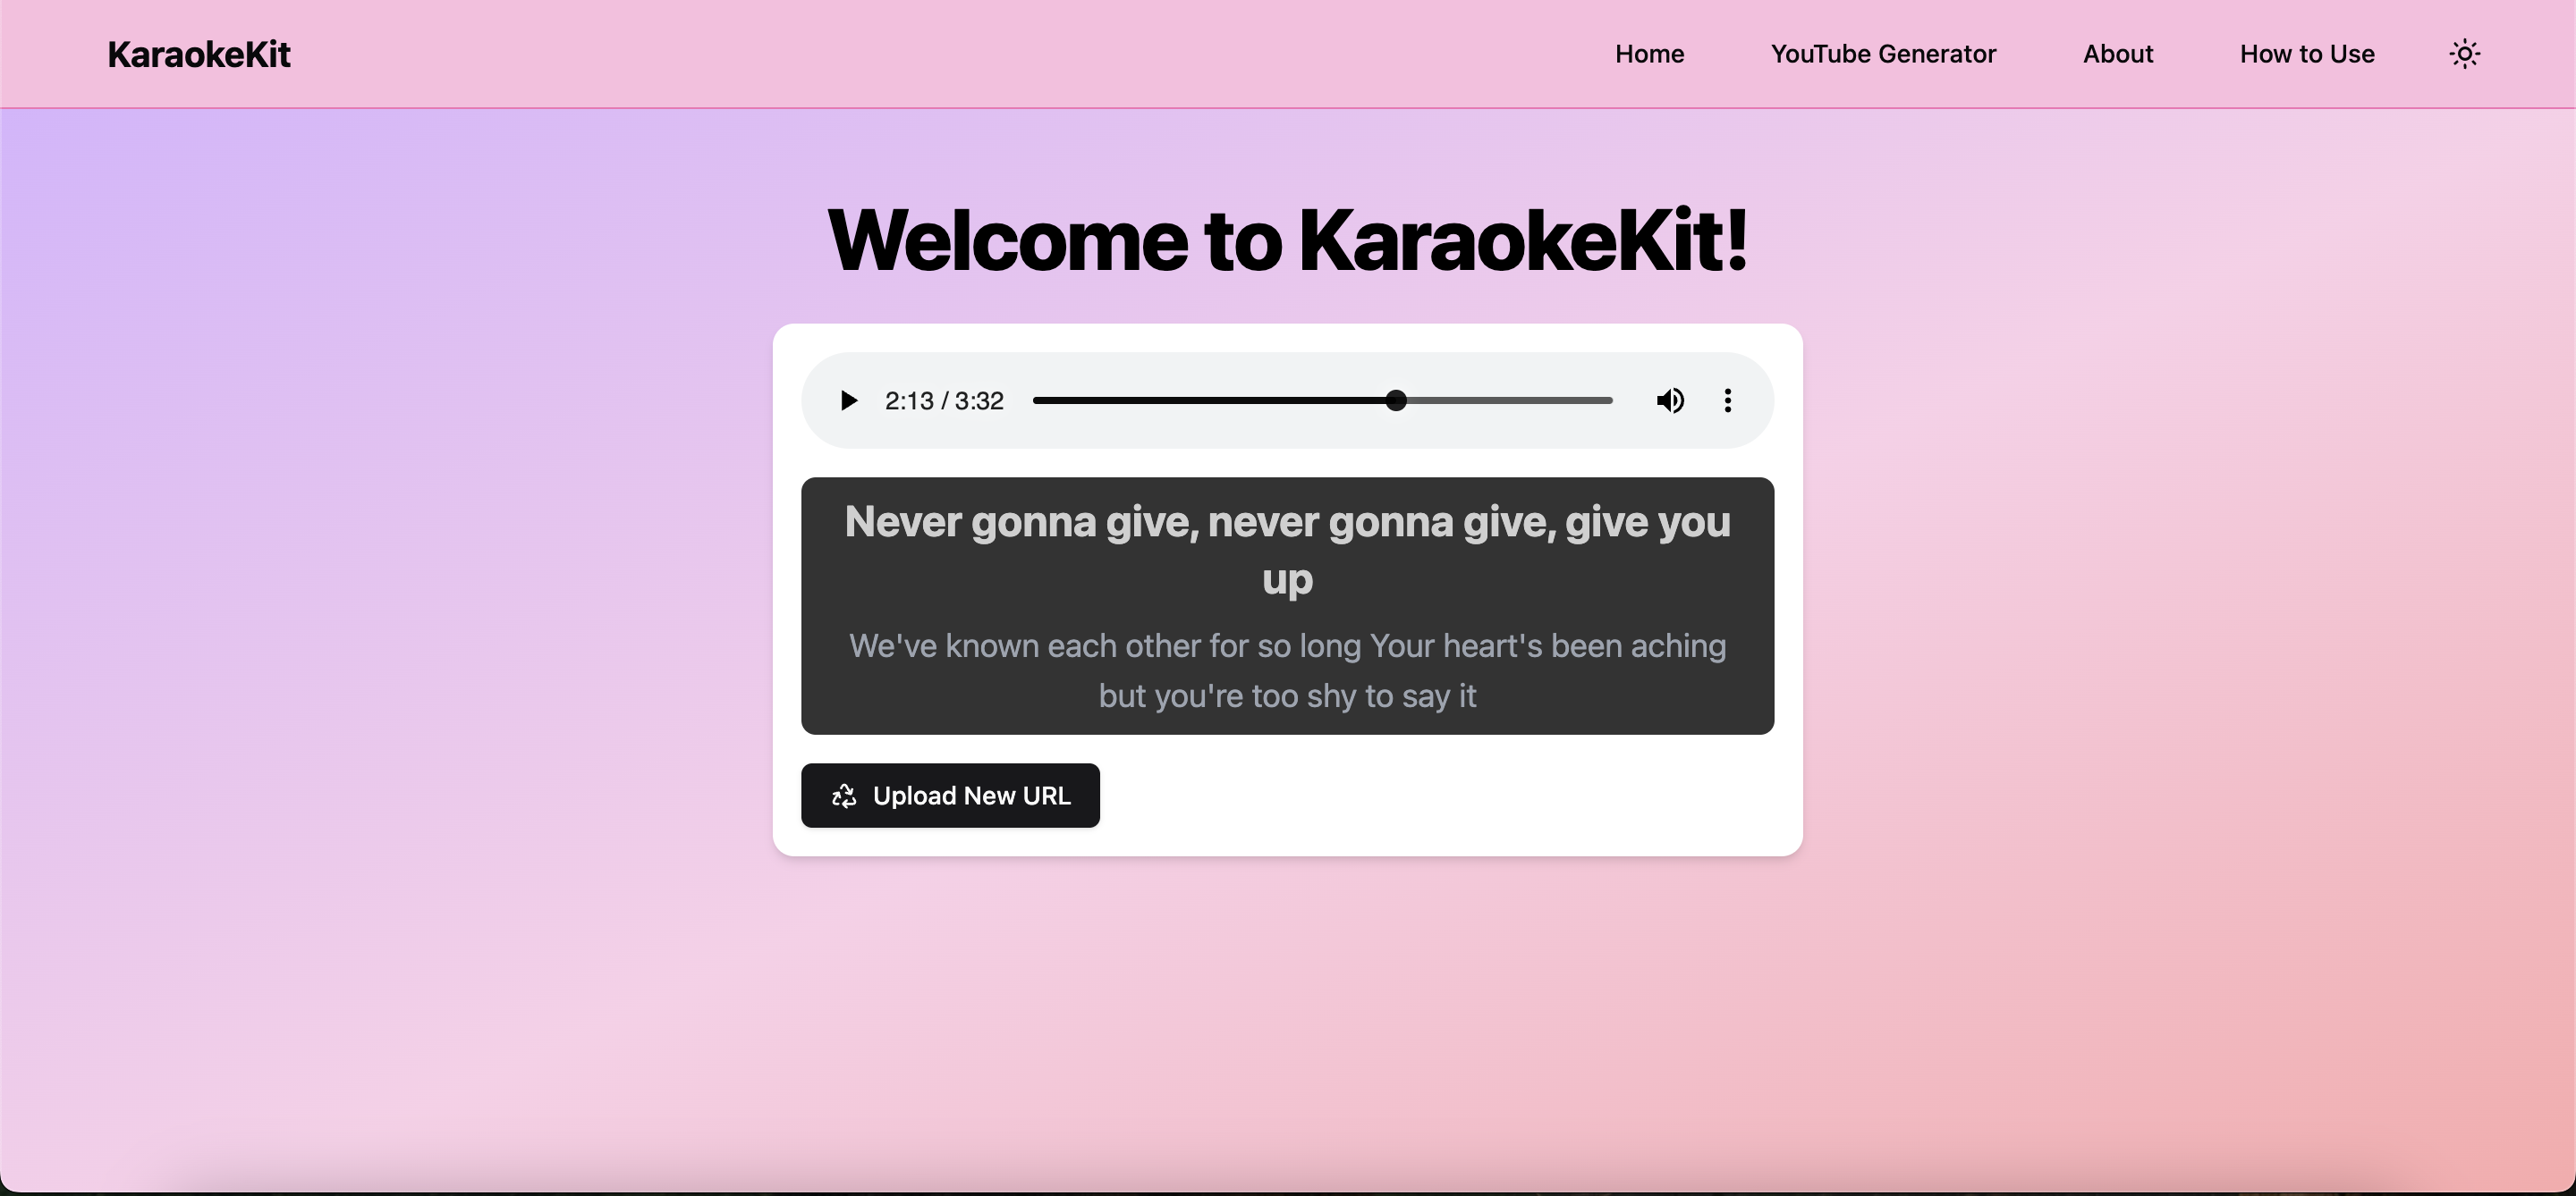Toggle the sun light/dark theme icon

tap(2464, 54)
